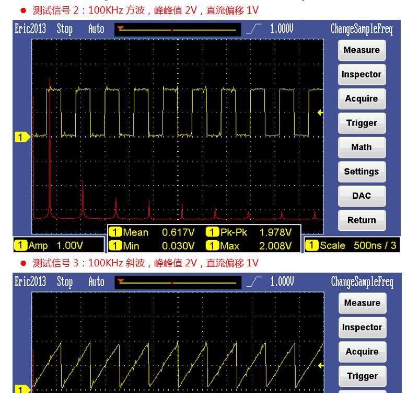Click the DAC button
407x393 pixels.
point(362,196)
